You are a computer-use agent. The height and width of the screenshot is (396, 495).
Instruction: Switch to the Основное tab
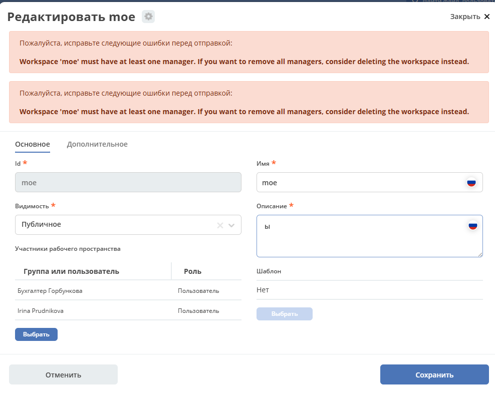pos(33,144)
